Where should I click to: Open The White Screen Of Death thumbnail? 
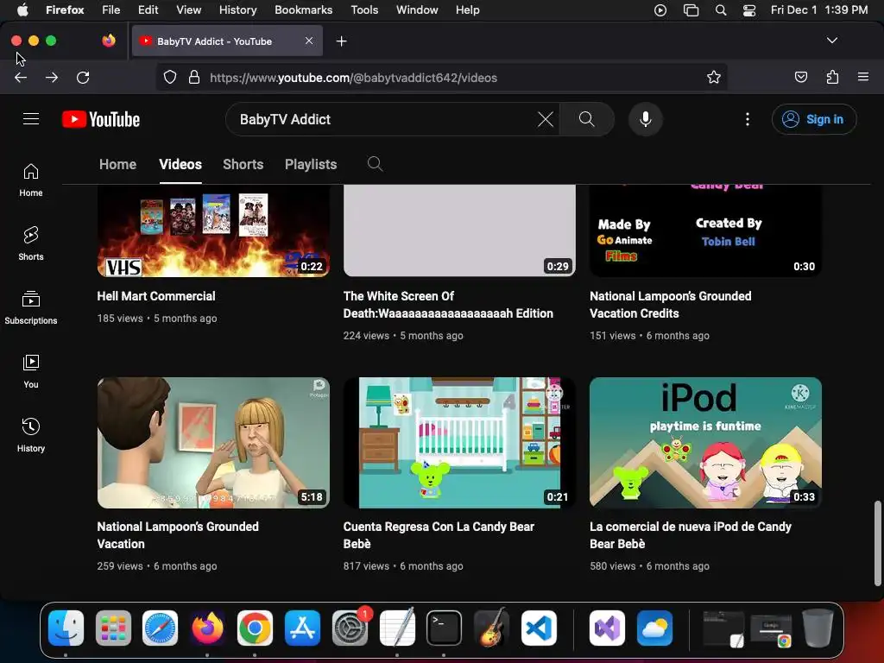pos(459,230)
